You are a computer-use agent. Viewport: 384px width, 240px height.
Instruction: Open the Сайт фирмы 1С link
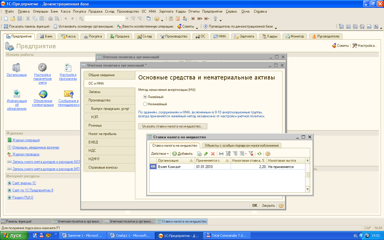click(24, 183)
